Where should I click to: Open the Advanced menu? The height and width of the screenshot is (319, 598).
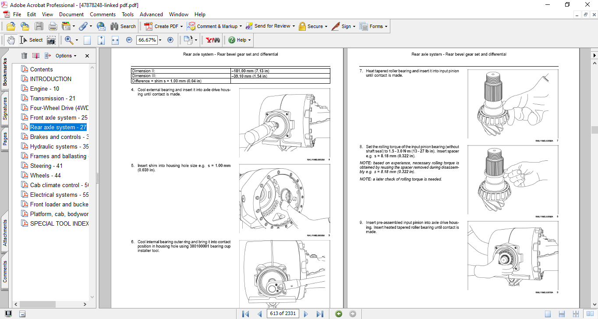coord(150,14)
